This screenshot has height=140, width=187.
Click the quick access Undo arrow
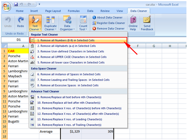tap(21, 4)
